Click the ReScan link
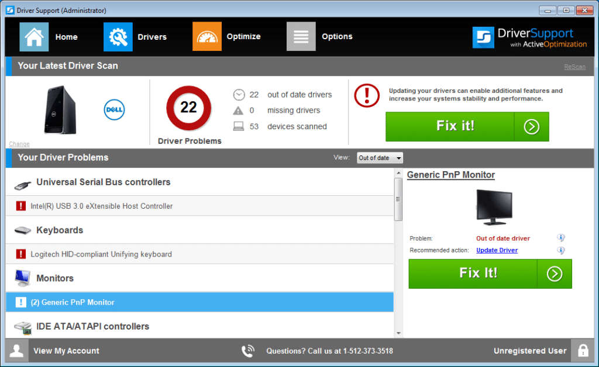The height and width of the screenshot is (367, 599). pos(574,67)
